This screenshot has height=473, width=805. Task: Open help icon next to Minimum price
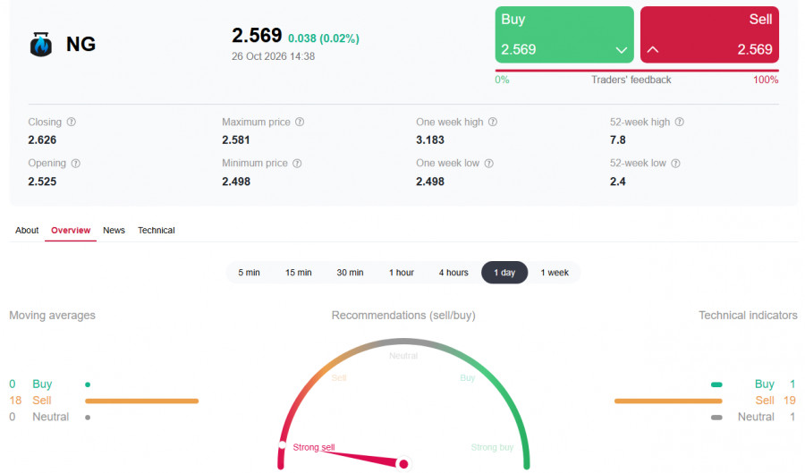pyautogui.click(x=297, y=163)
